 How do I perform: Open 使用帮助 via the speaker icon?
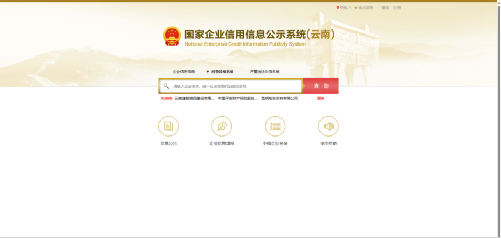[328, 126]
